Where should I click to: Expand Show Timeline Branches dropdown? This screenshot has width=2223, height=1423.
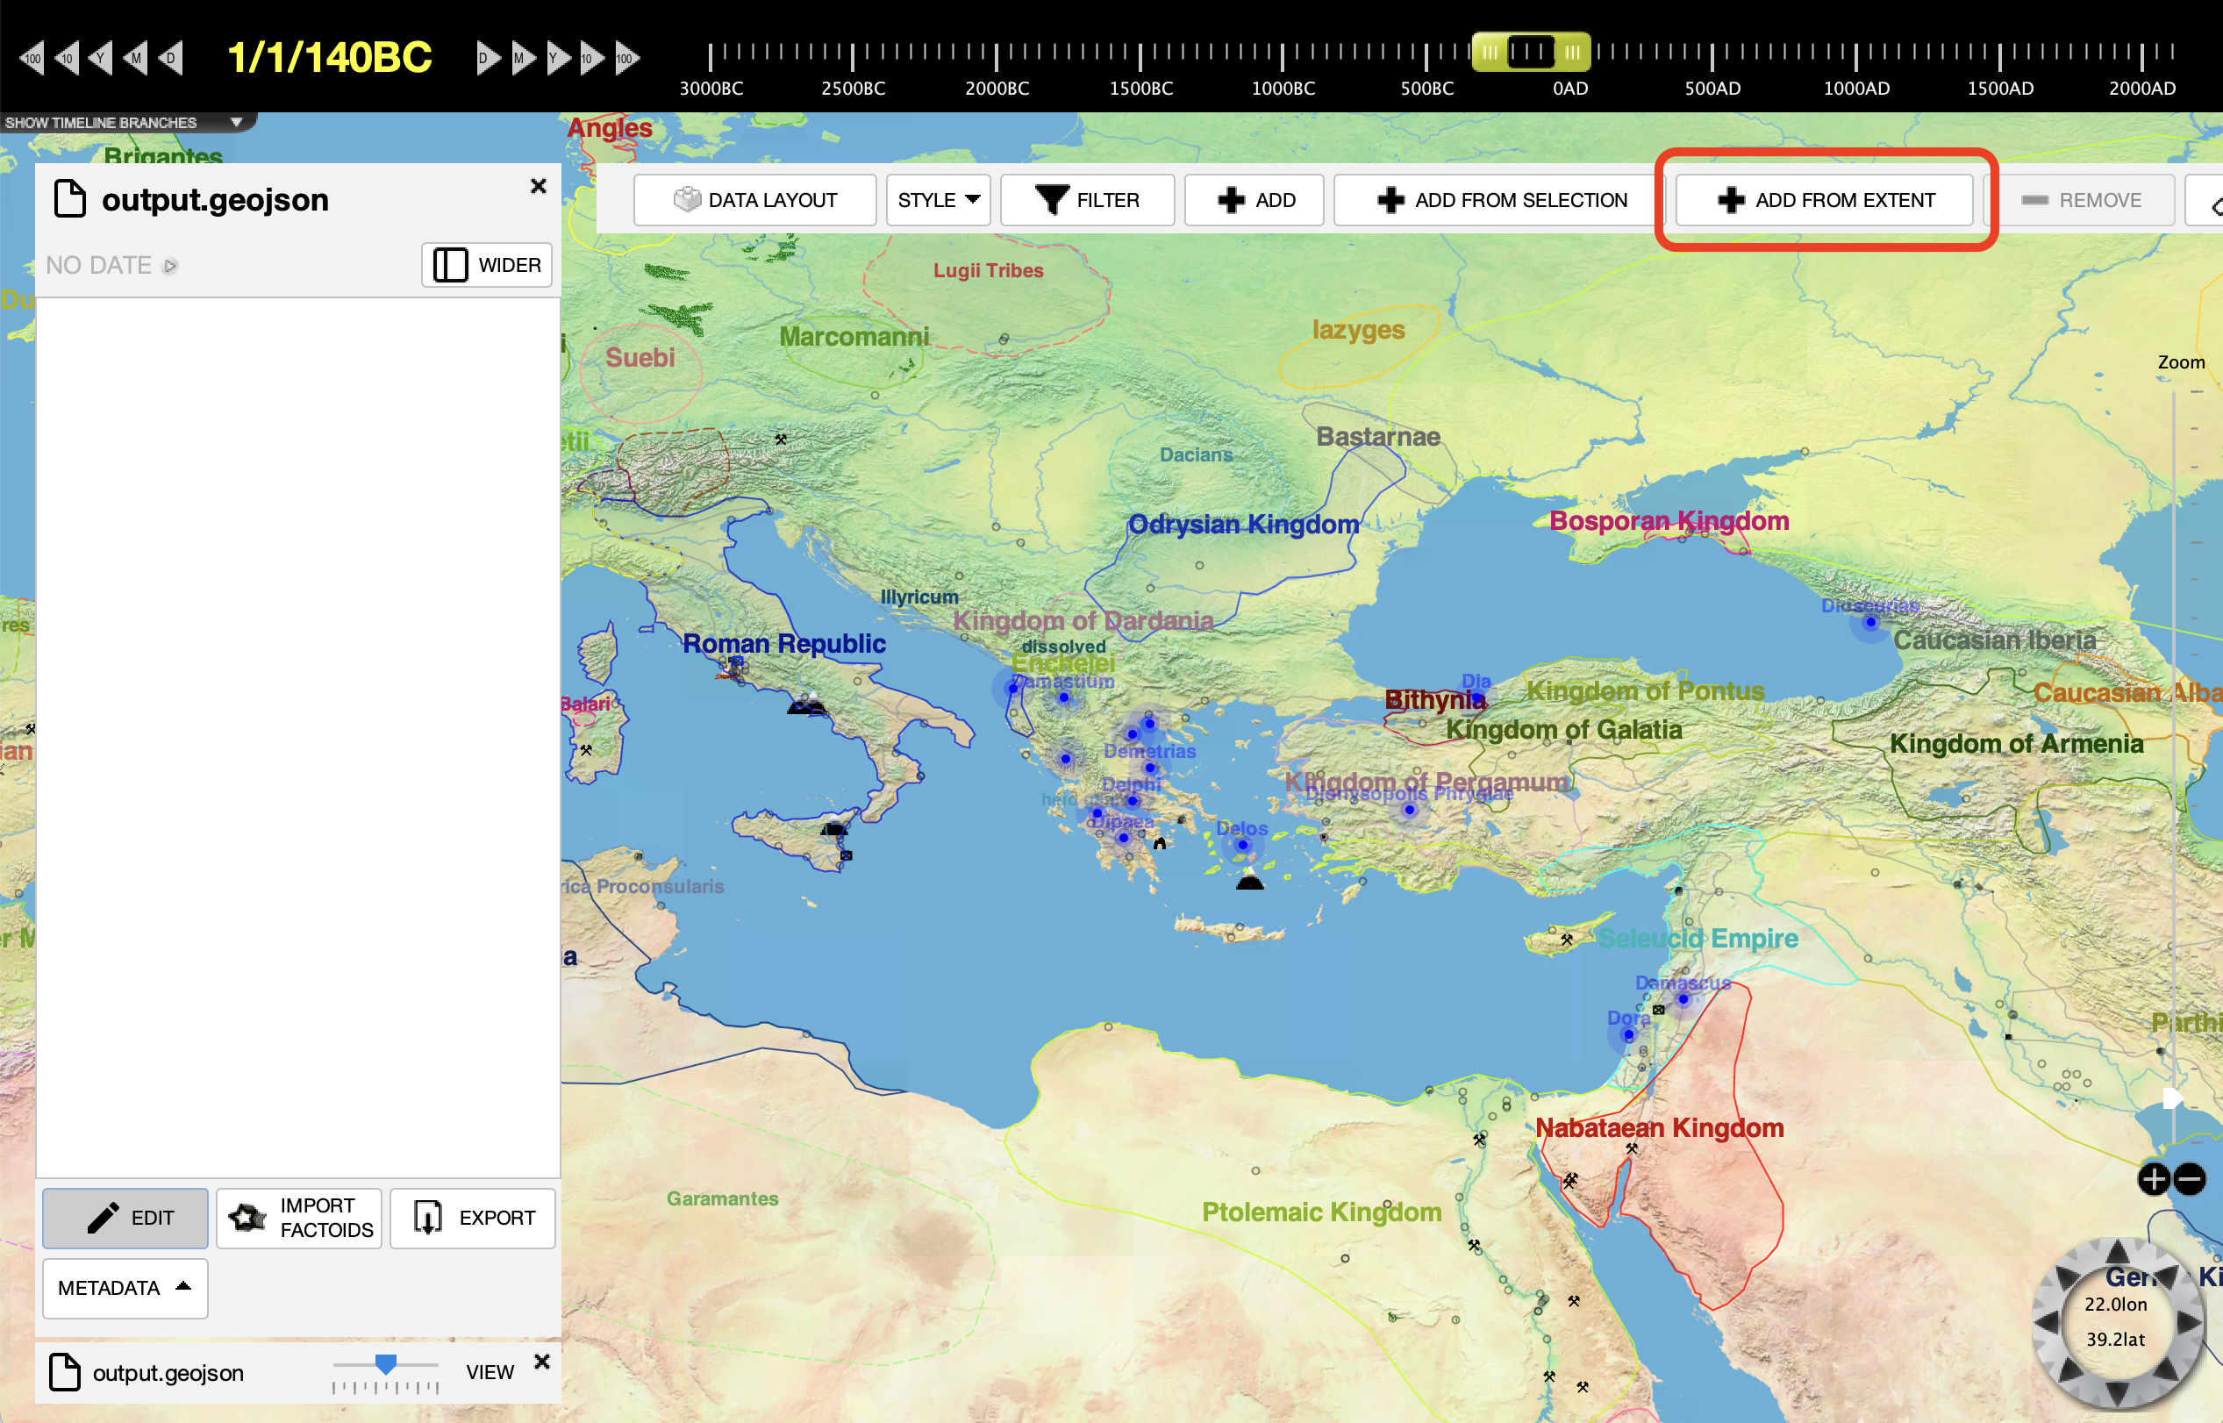click(x=237, y=122)
